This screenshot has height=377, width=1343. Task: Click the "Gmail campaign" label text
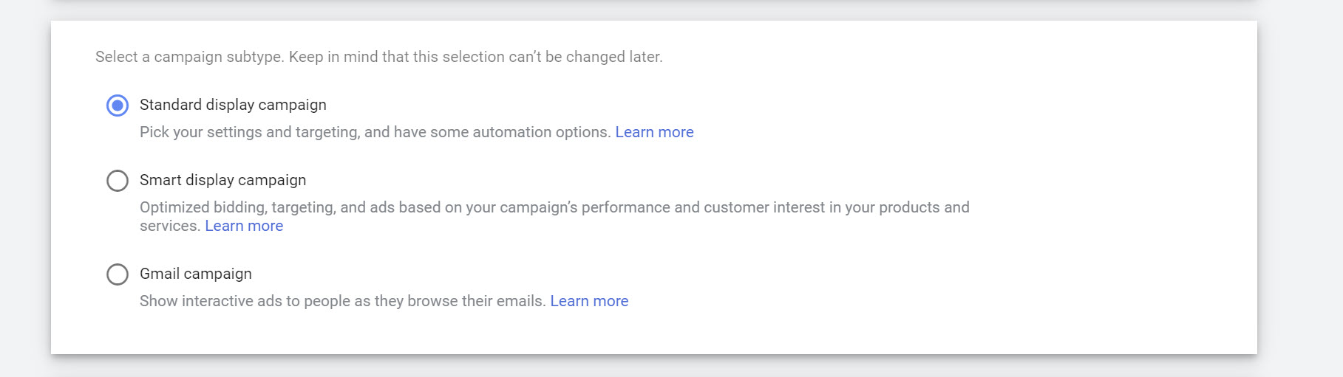(x=196, y=274)
